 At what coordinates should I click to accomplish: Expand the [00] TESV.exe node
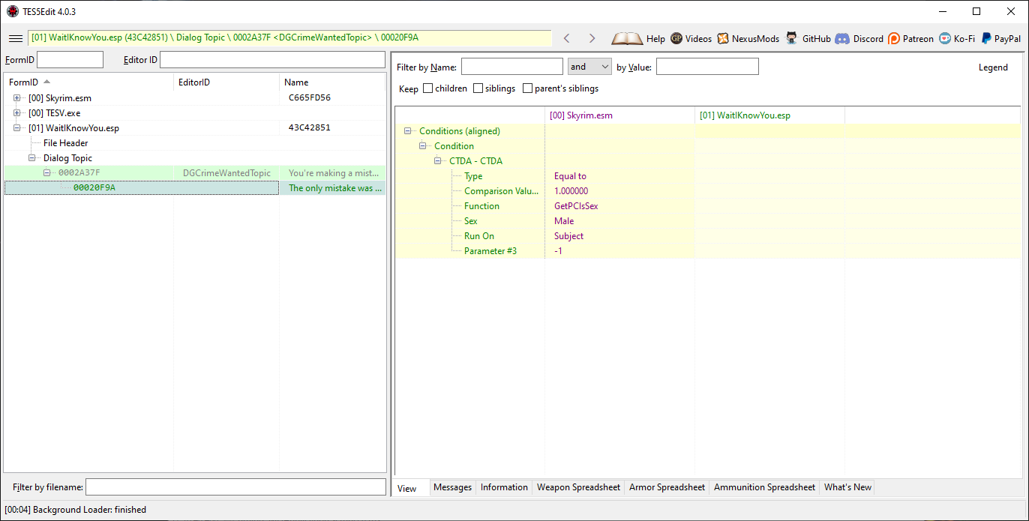tap(17, 113)
